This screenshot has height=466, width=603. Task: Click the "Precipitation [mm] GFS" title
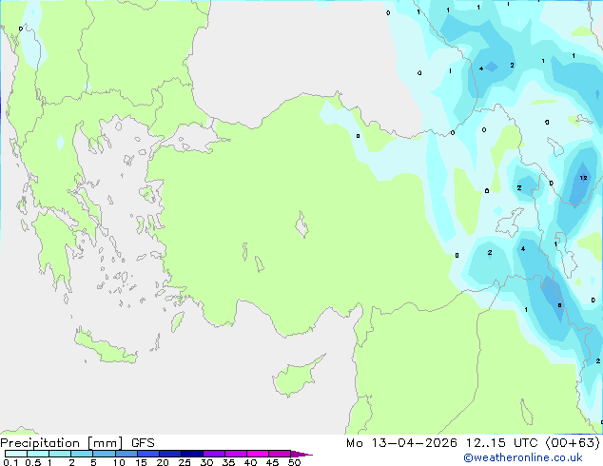77,443
